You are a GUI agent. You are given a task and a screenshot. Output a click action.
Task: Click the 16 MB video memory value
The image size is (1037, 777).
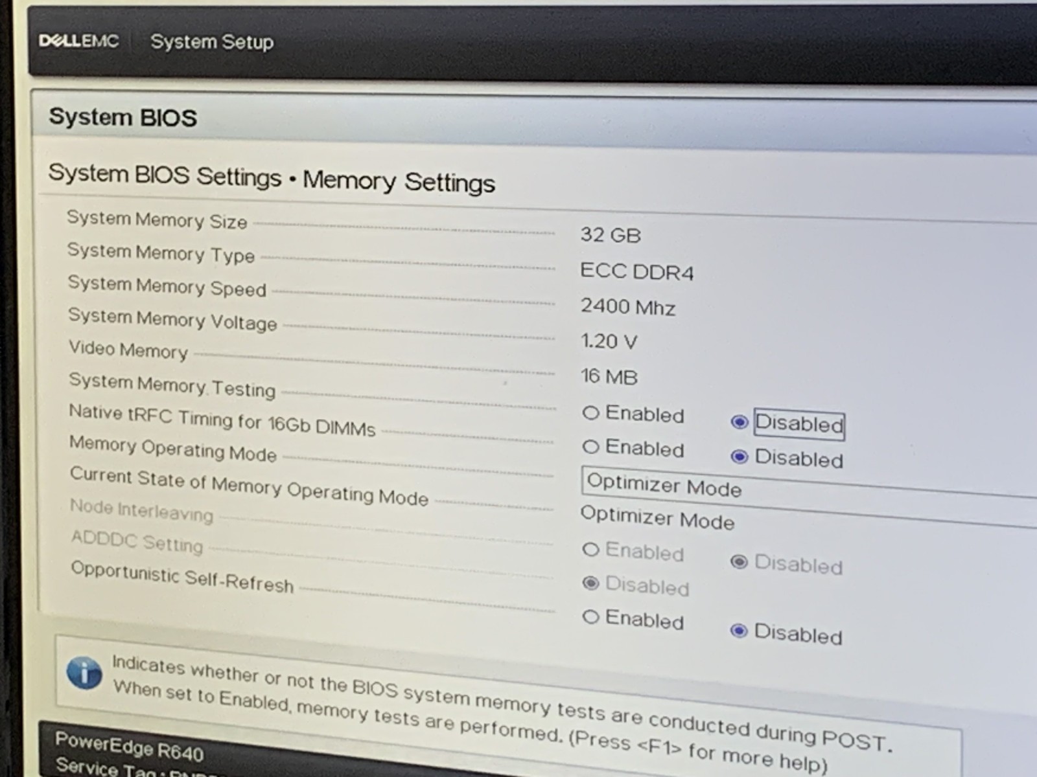609,376
